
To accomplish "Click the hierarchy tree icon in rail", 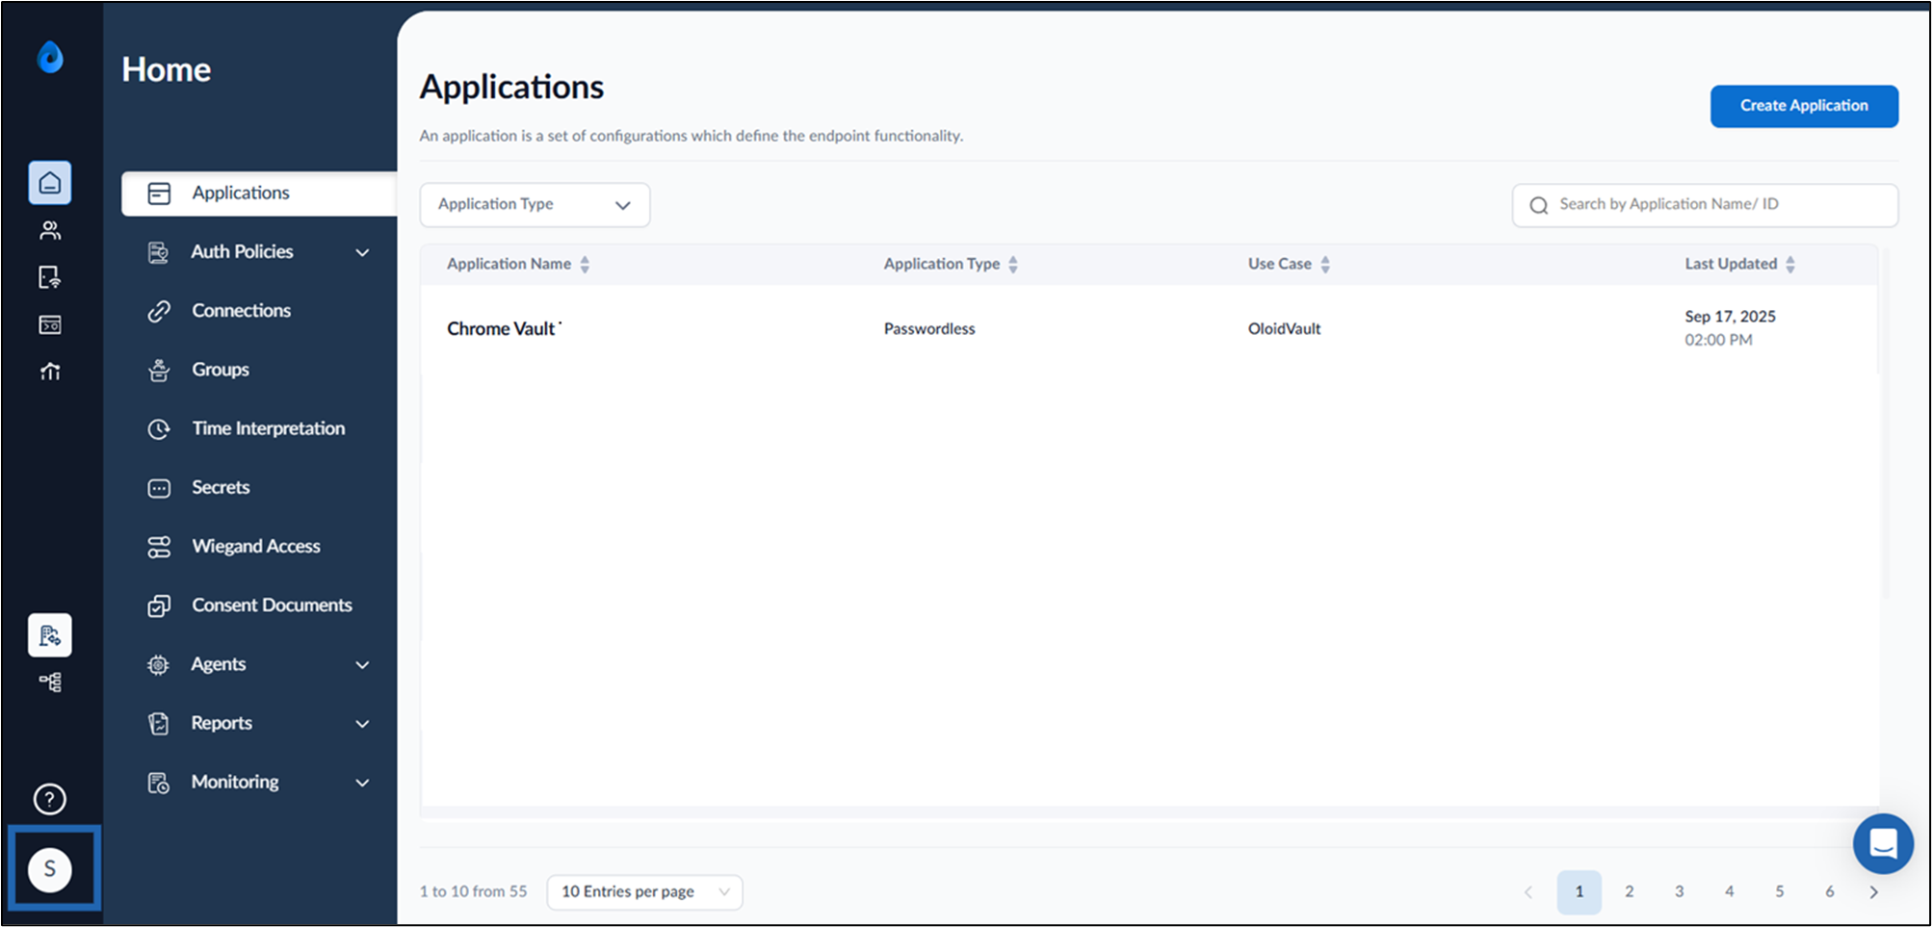I will point(50,682).
